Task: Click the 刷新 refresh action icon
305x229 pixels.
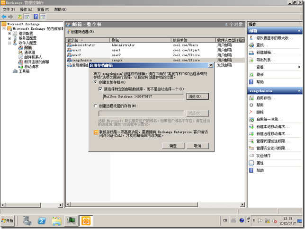Action: coord(251,74)
